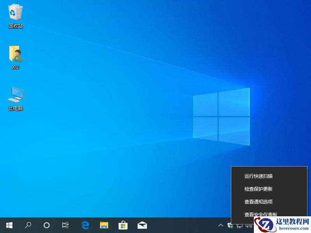The width and height of the screenshot is (311, 233).
Task: Click the Windows Security shield tray icon
Action: pyautogui.click(x=229, y=225)
